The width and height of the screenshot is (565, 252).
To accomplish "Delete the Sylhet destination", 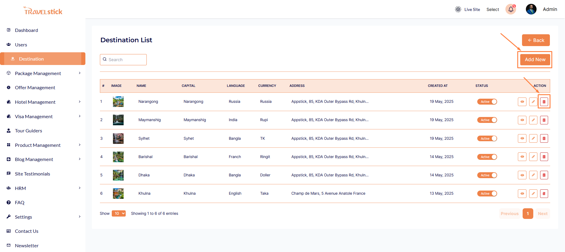I will pos(544,138).
